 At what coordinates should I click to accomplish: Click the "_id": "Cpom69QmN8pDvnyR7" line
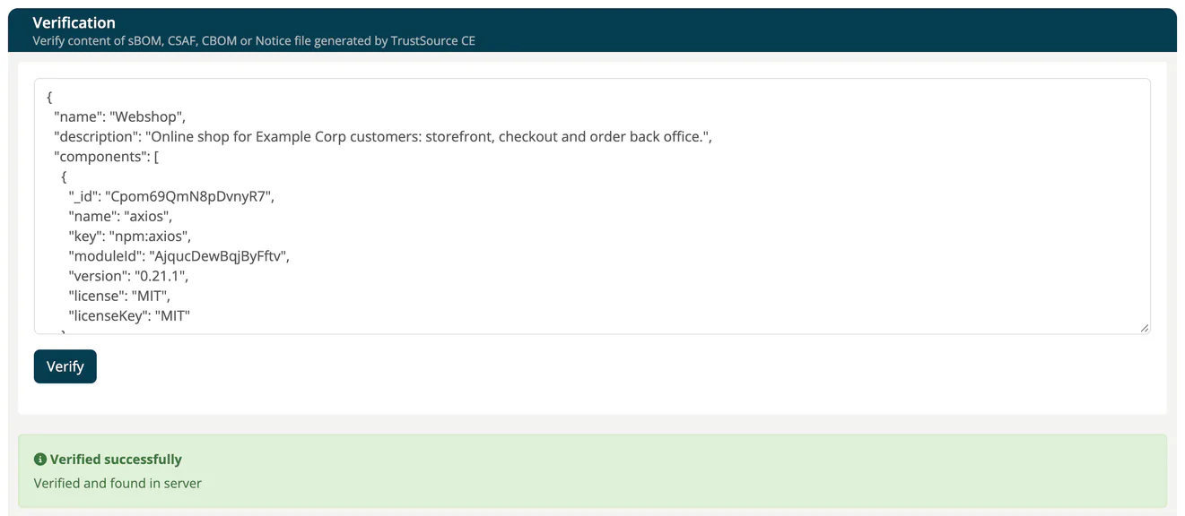(171, 196)
